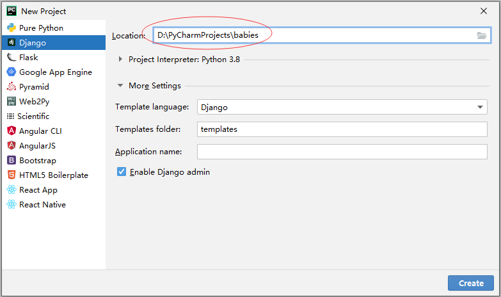Select the HTML5 Boilerplate icon

[x=12, y=175]
